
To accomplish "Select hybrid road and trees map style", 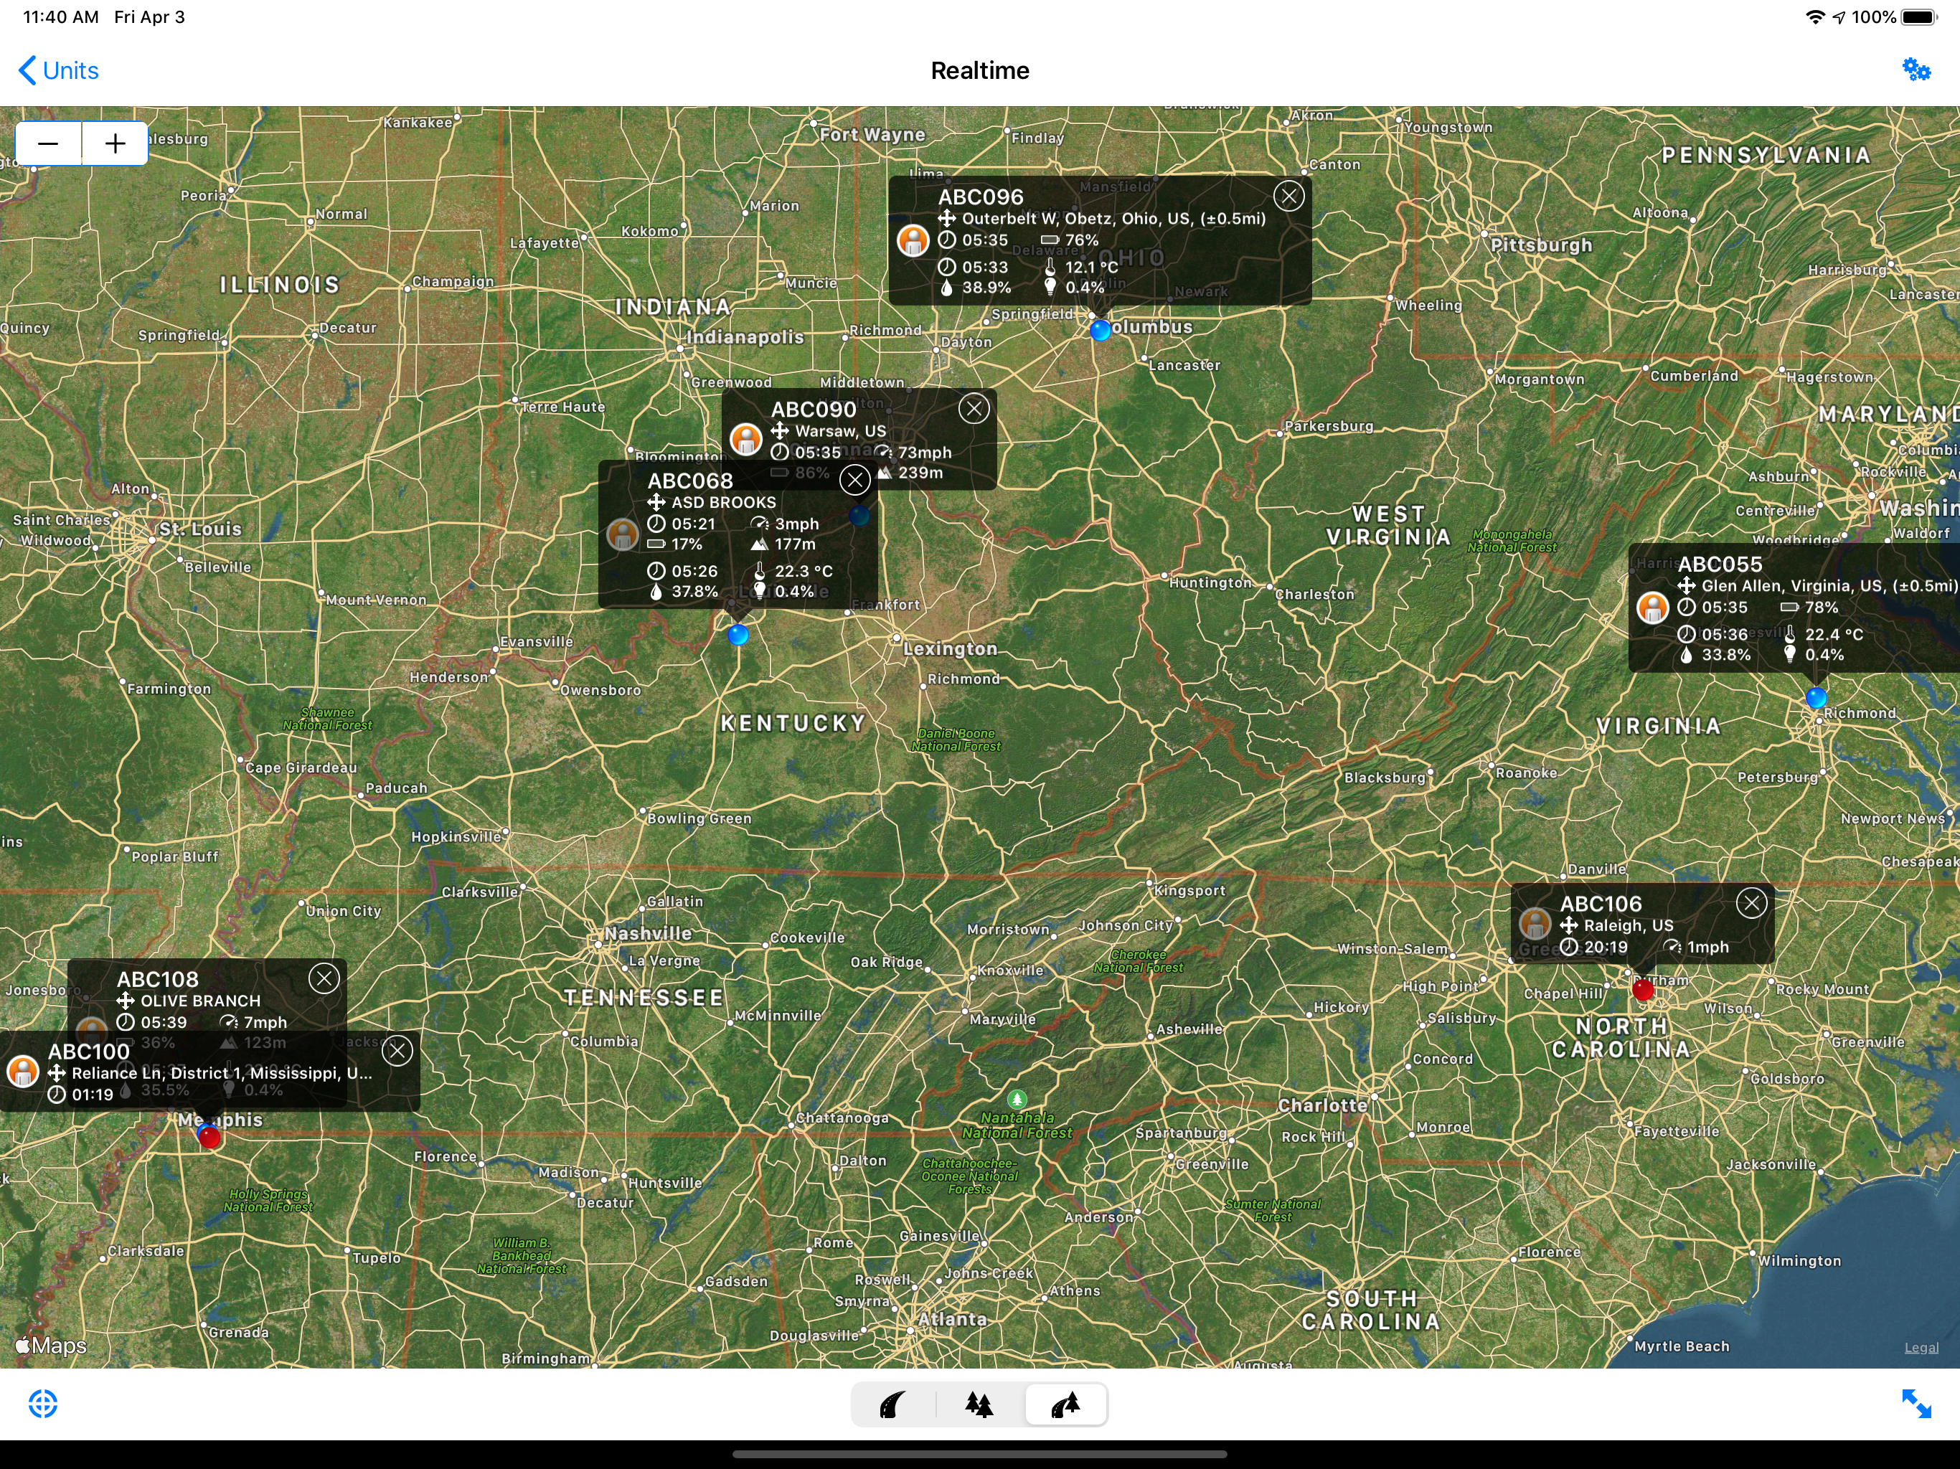I will click(x=1065, y=1404).
